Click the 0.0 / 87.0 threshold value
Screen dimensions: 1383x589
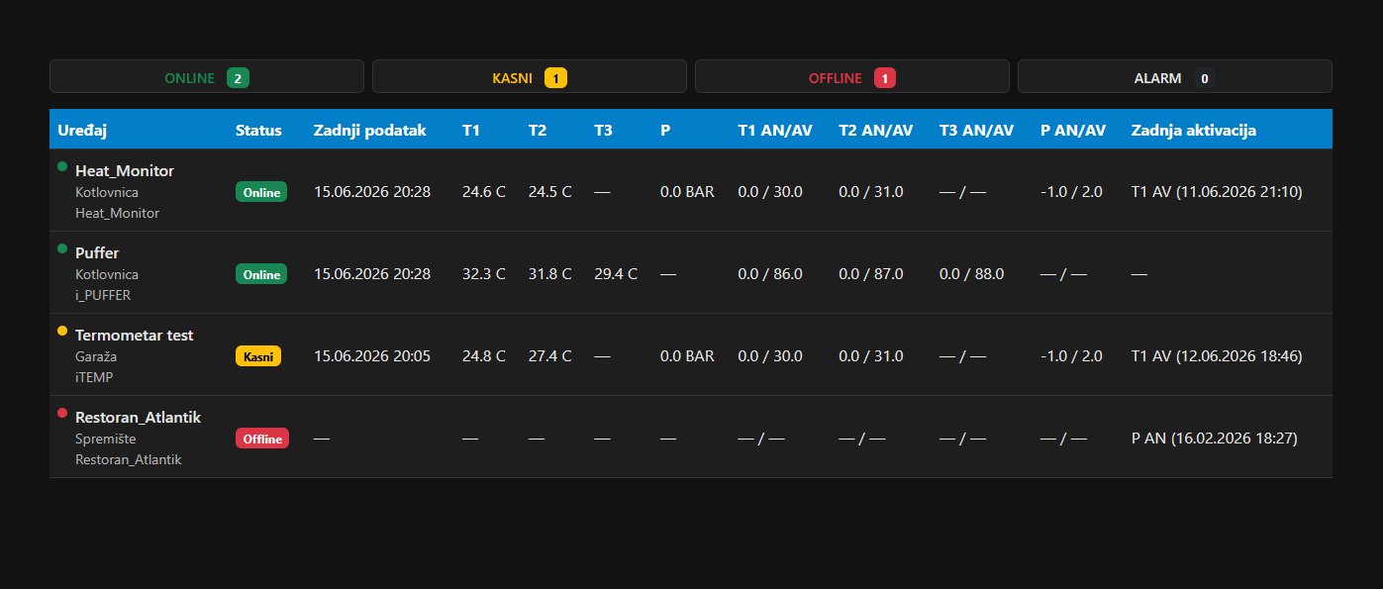[871, 273]
